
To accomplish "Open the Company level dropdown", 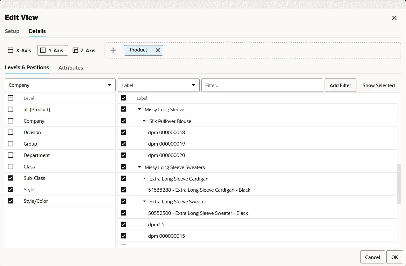I will point(60,85).
